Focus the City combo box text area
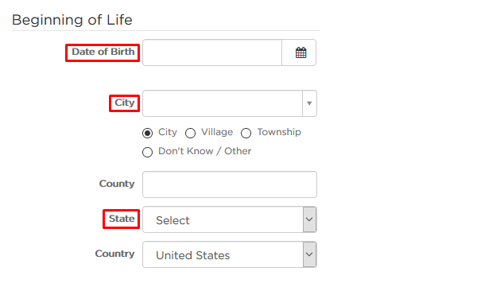504x291 pixels. tap(223, 103)
